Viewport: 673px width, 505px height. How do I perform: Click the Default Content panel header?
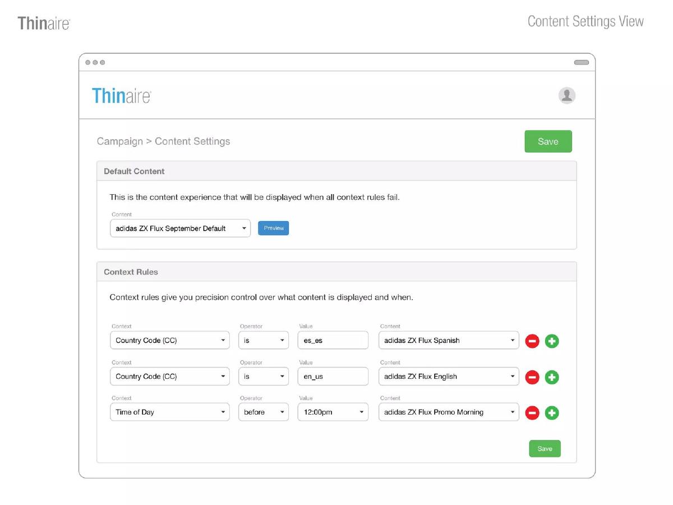[336, 171]
